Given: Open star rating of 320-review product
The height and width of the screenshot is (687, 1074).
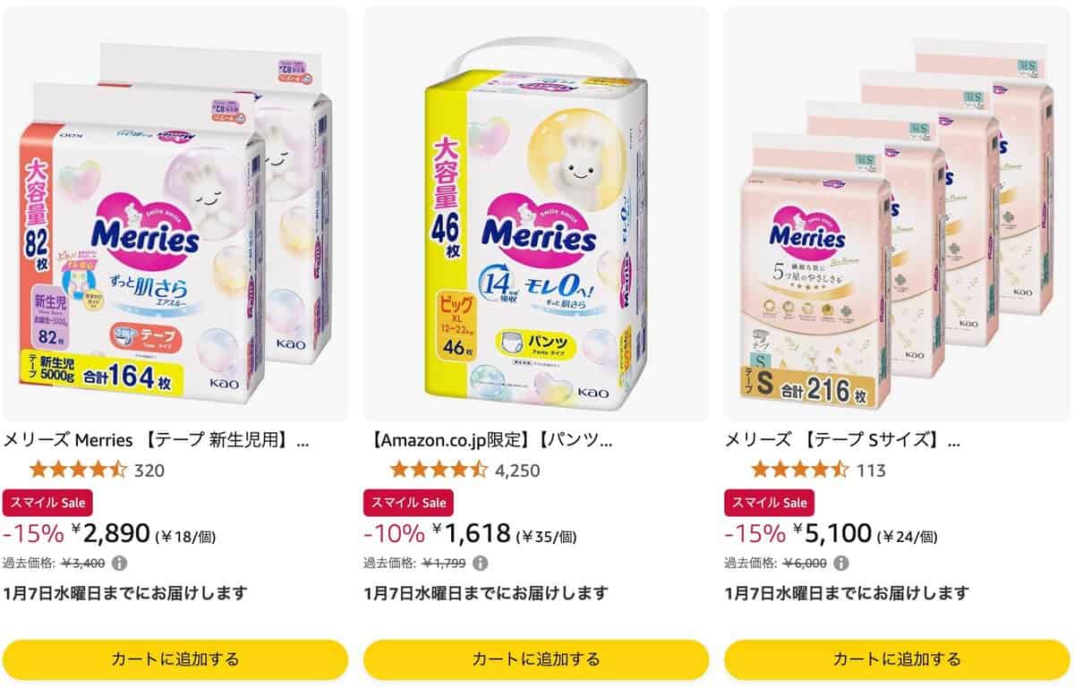Looking at the screenshot, I should 78,470.
